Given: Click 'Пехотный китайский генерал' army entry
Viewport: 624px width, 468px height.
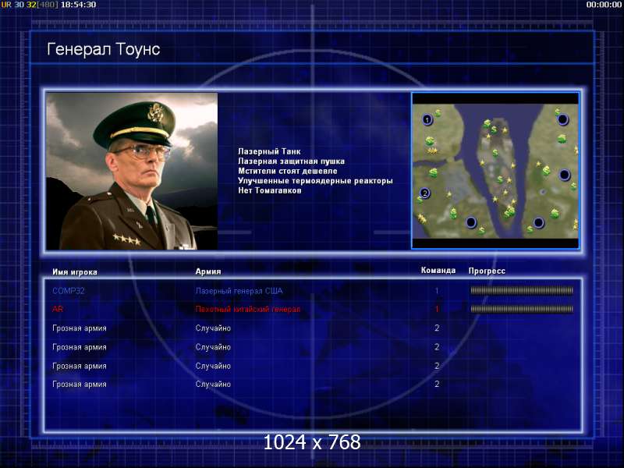Looking at the screenshot, I should (248, 309).
